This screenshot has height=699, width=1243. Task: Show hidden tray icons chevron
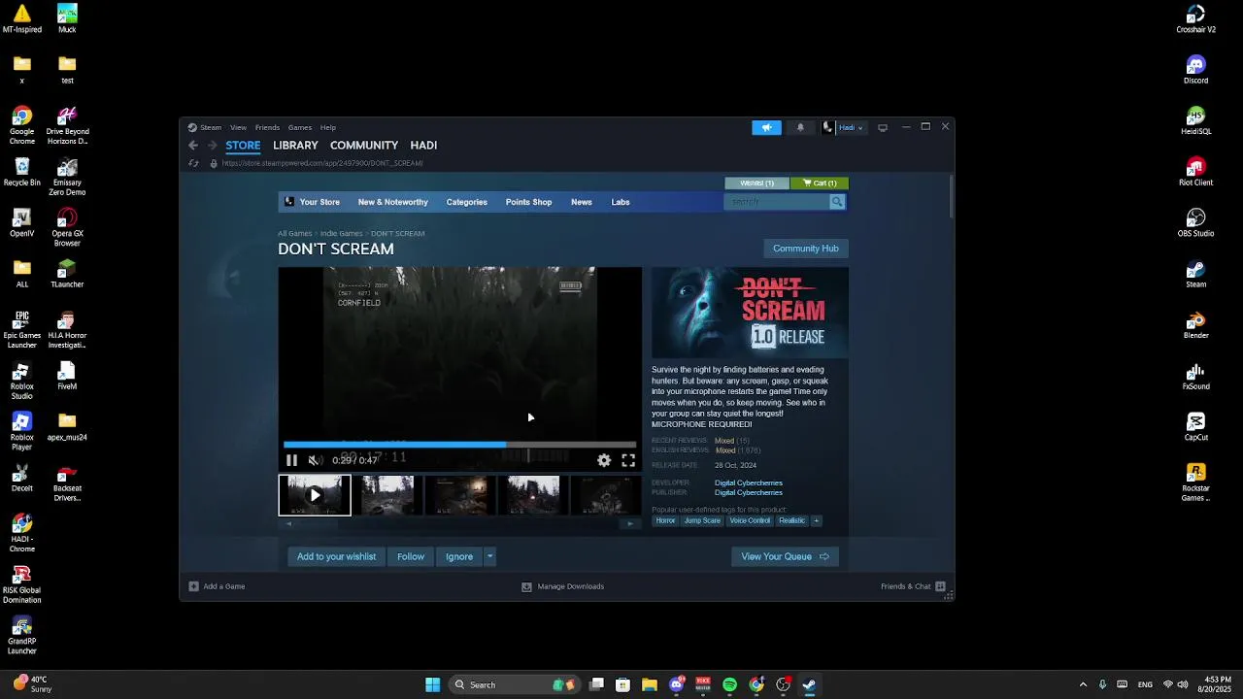(x=1083, y=684)
